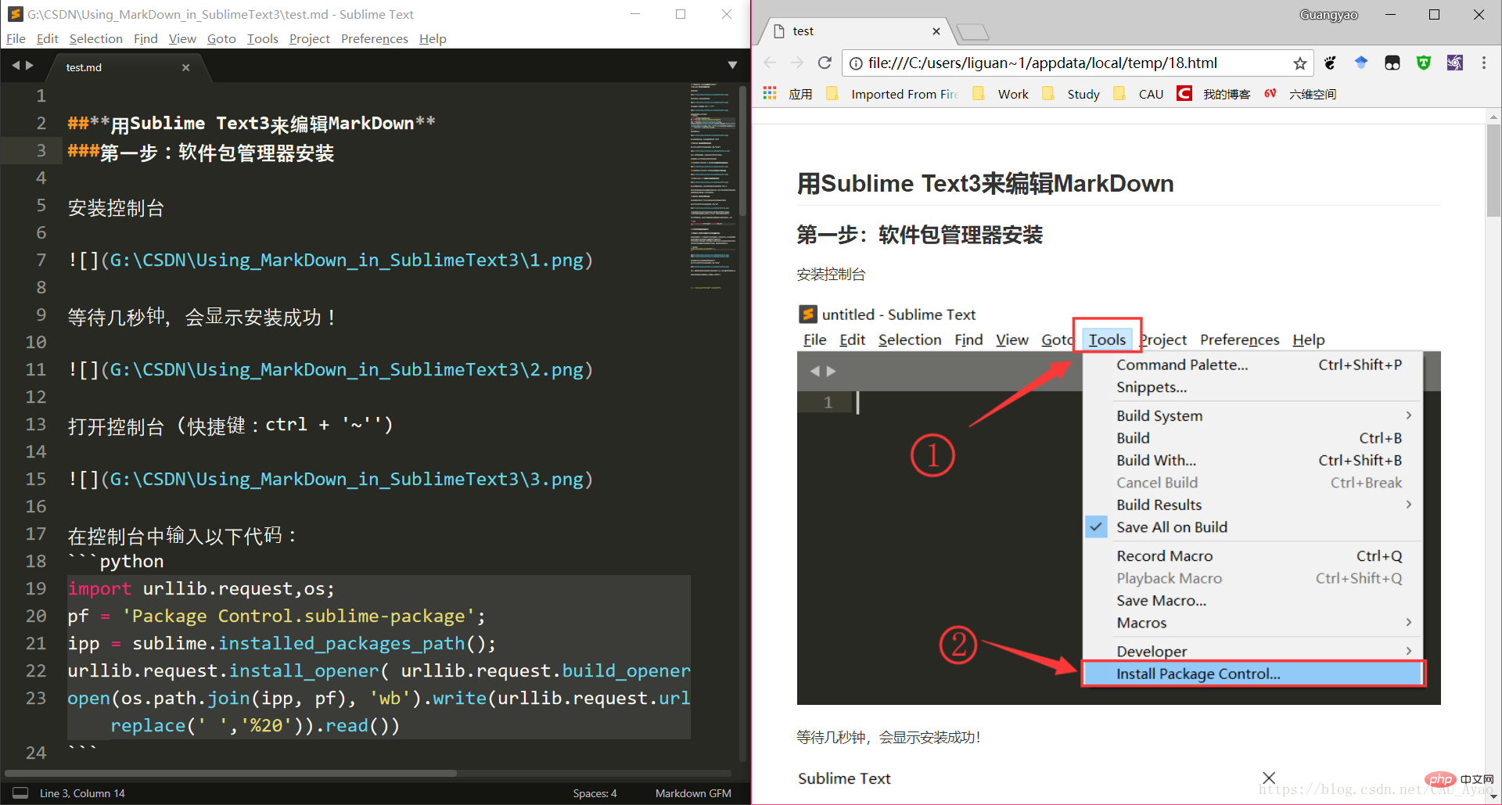Open Imported From Firefox bookmark folder
This screenshot has width=1502, height=805.
coord(893,94)
